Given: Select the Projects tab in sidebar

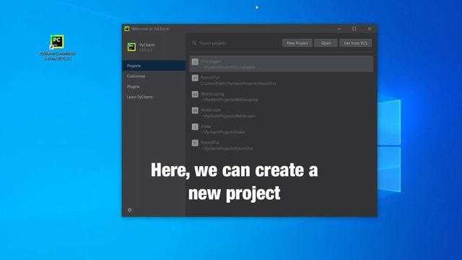Looking at the screenshot, I should coord(154,66).
